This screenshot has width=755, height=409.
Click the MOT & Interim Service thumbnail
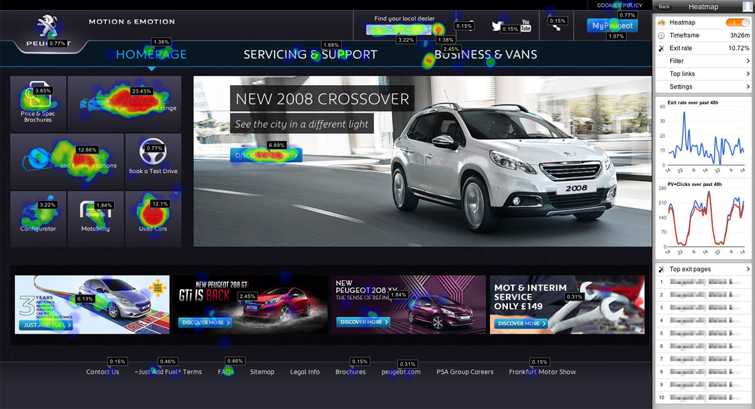(x=567, y=305)
